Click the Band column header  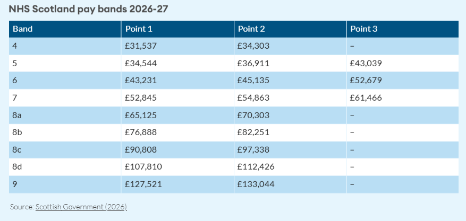coord(23,29)
